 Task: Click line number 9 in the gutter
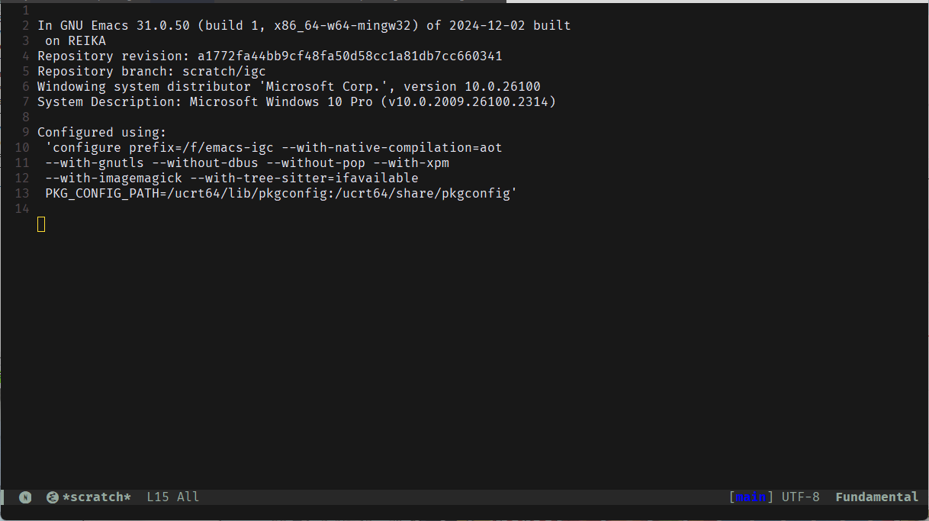26,132
